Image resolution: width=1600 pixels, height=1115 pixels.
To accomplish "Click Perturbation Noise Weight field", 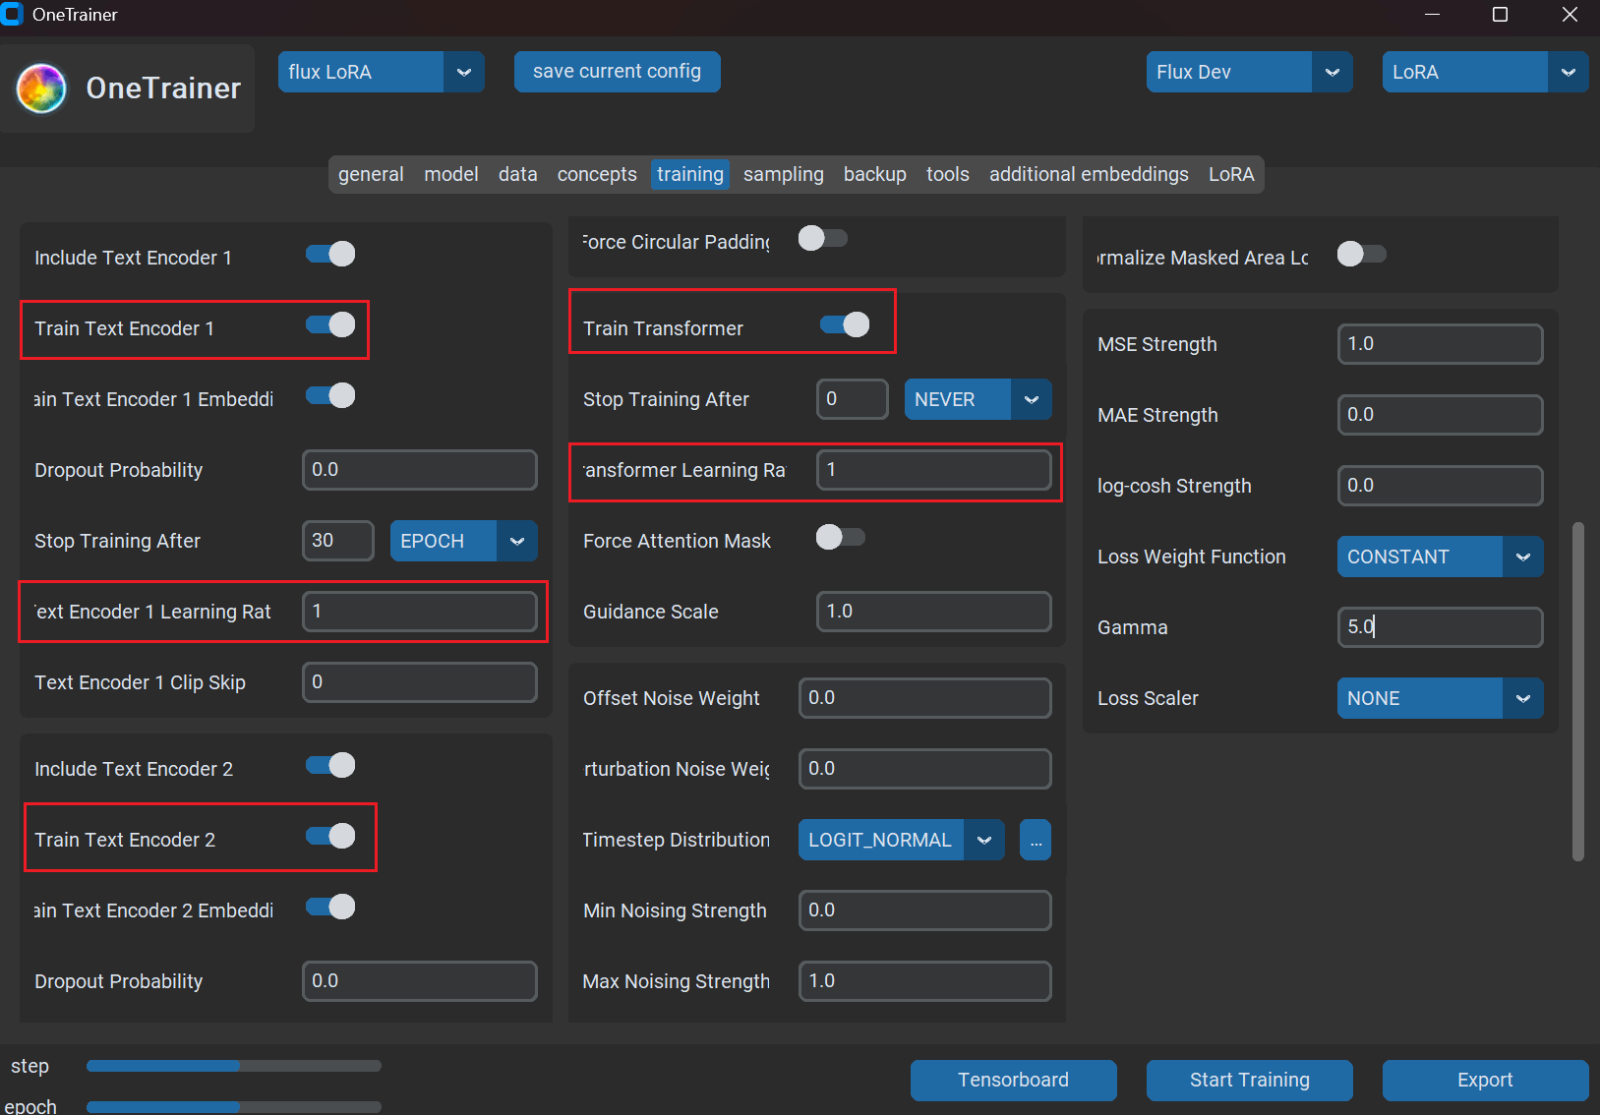I will click(x=925, y=769).
